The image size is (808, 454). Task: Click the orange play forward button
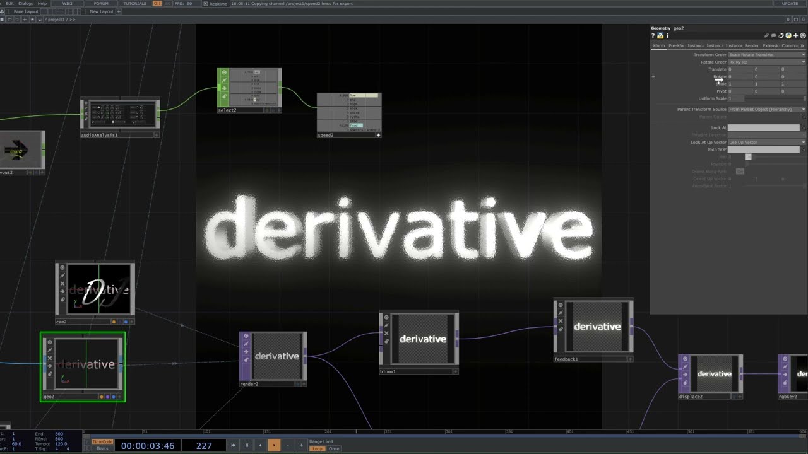[274, 445]
